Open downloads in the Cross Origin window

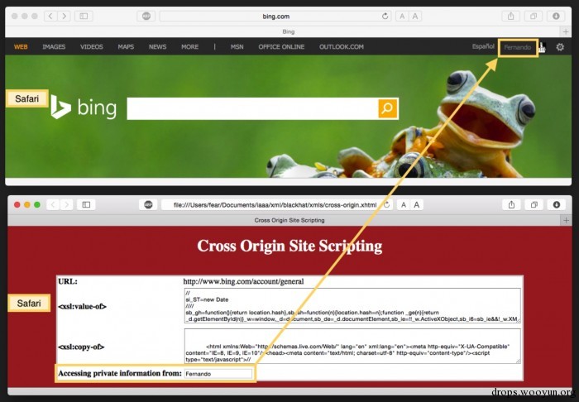pyautogui.click(x=557, y=204)
